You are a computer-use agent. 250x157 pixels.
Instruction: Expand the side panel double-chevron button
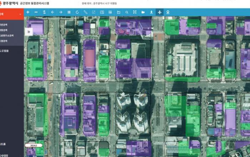tap(29, 31)
